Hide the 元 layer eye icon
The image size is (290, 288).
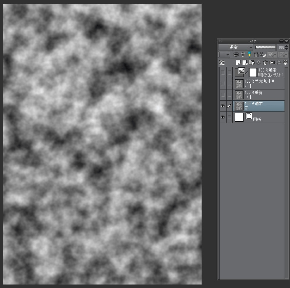point(223,106)
